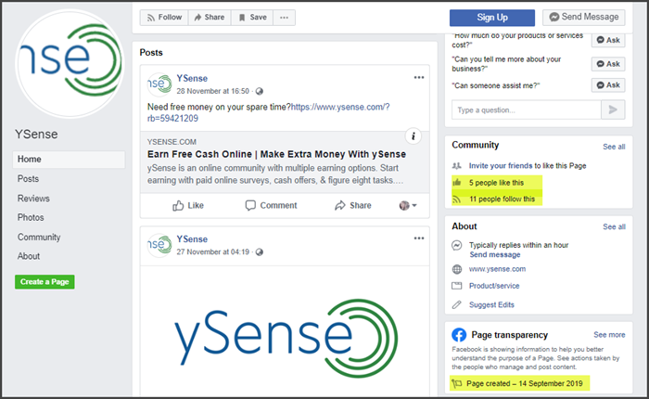Click the large YSense profile picture

tap(70, 63)
